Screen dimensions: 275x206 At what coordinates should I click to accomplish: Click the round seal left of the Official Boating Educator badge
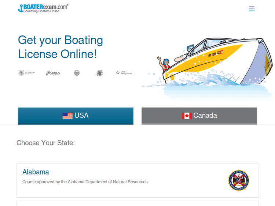[x=99, y=73]
